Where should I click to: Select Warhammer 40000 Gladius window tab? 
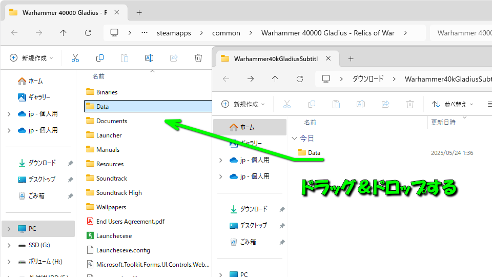(x=65, y=12)
